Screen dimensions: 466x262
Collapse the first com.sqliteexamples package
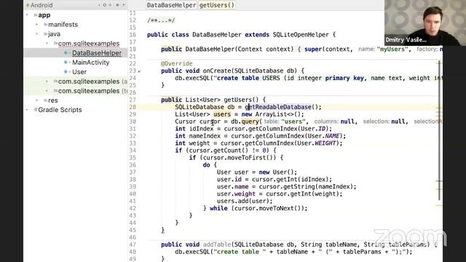point(47,44)
